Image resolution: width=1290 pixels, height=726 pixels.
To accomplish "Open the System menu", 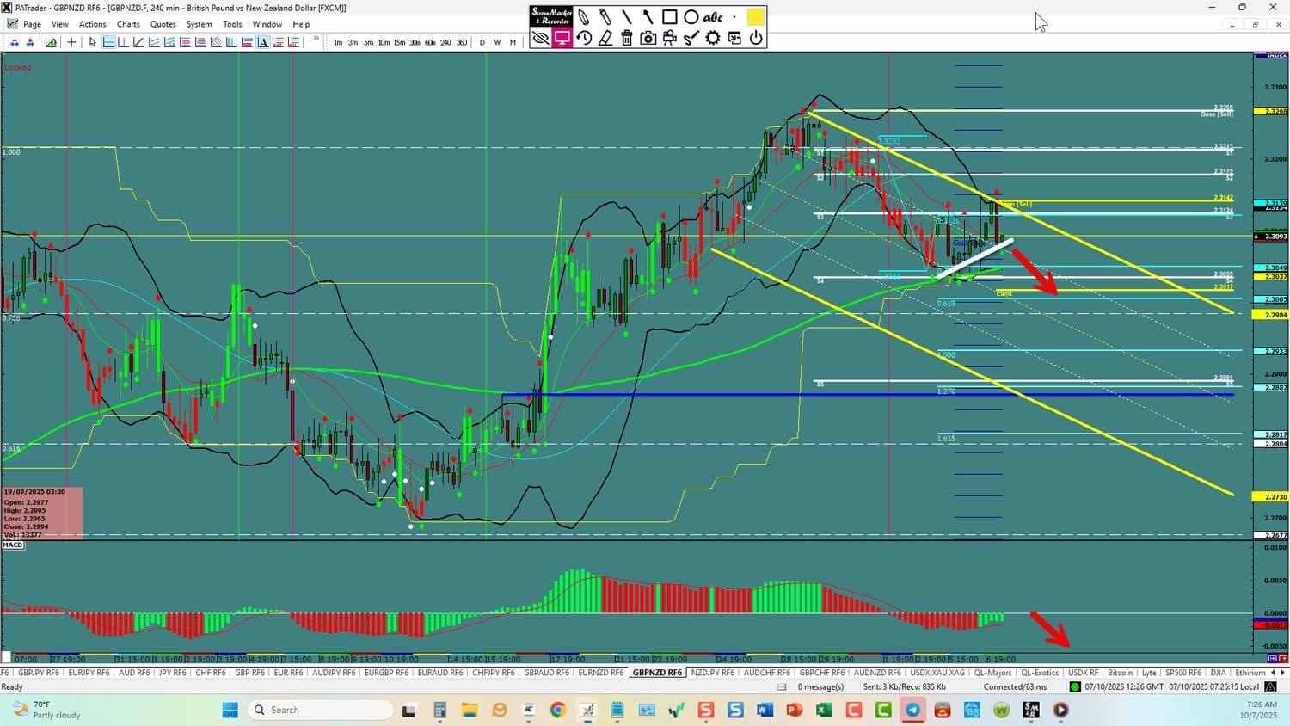I will coord(200,24).
